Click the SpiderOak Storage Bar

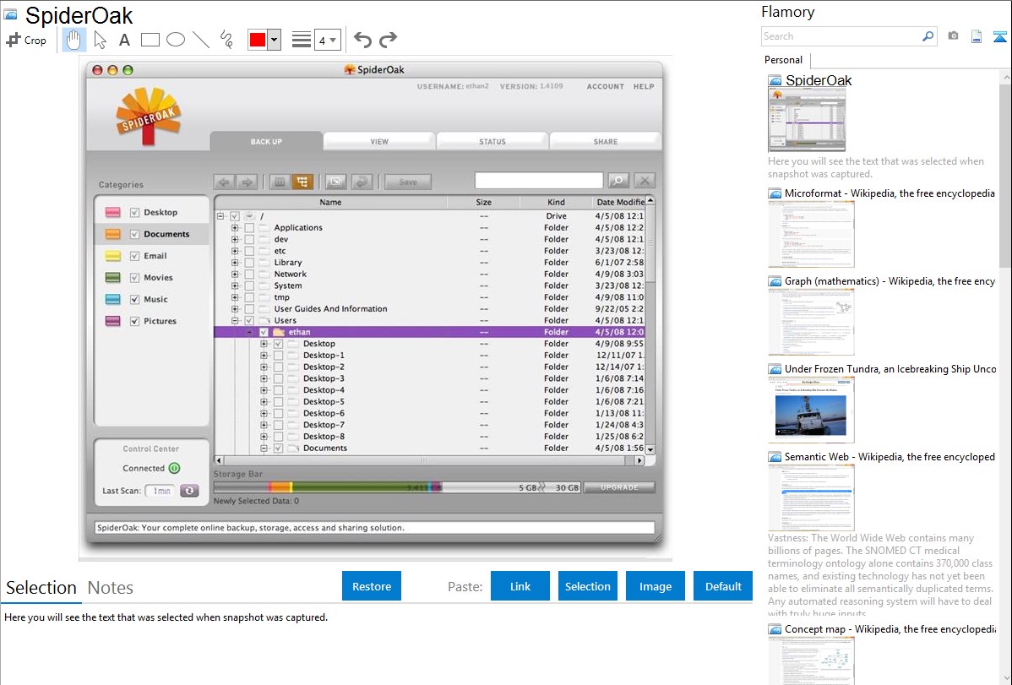click(x=398, y=487)
